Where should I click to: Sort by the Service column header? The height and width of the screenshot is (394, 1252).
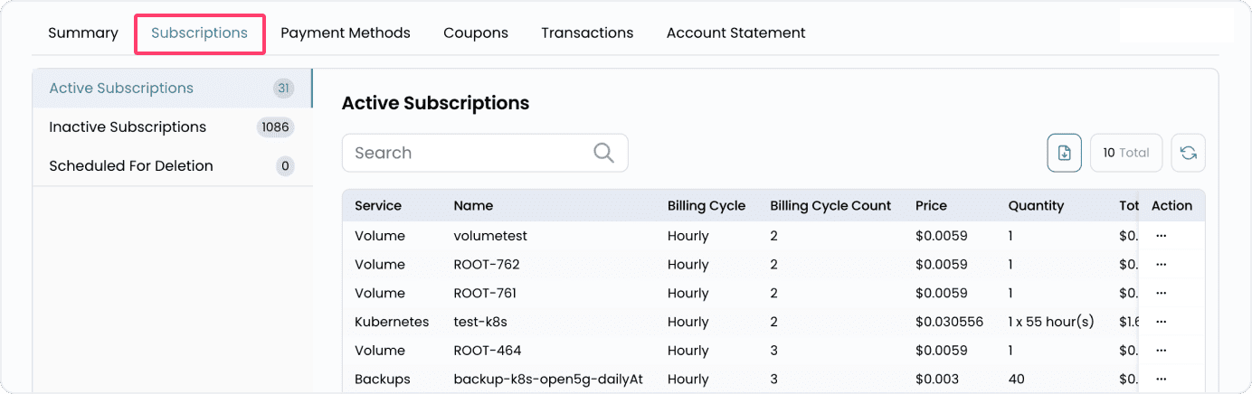[378, 206]
